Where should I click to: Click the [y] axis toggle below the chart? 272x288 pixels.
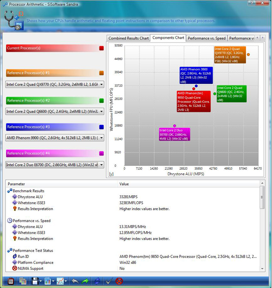tap(111, 174)
